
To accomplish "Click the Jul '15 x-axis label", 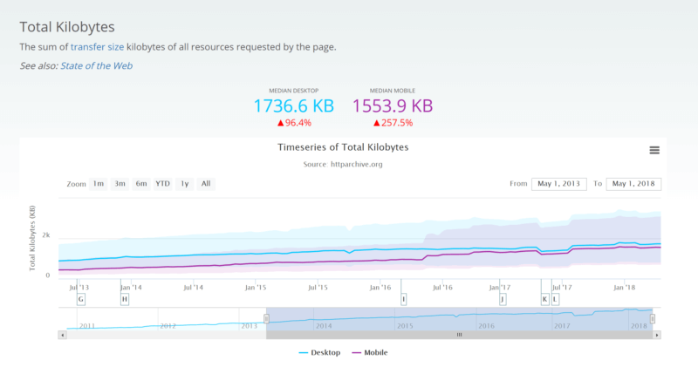I will click(318, 288).
